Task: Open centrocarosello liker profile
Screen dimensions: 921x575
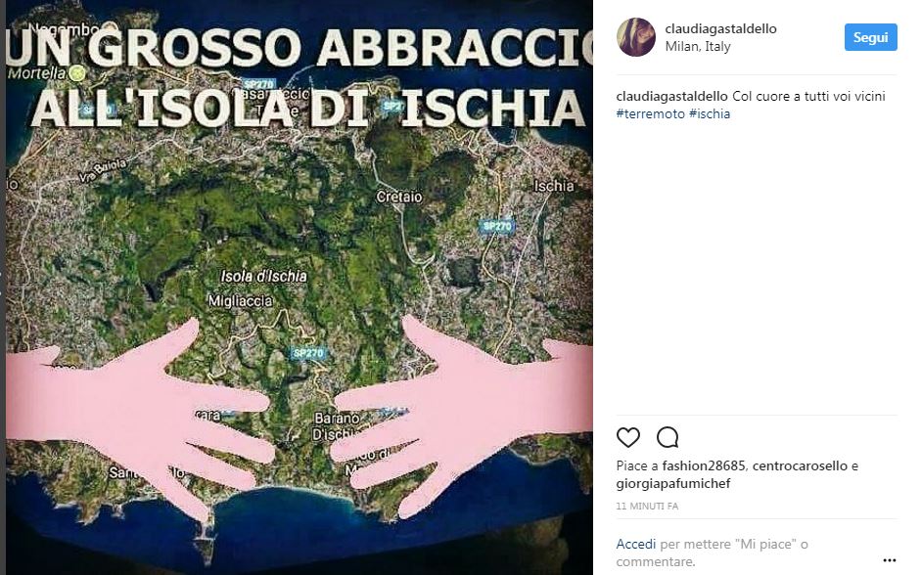Action: 800,465
